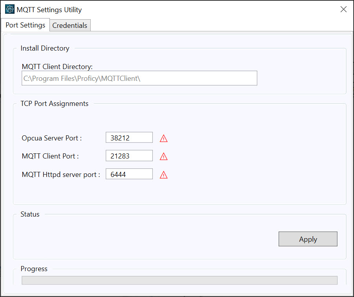Click the Opcua Server Port label
Screen dimensions: 354x297
pos(52,138)
